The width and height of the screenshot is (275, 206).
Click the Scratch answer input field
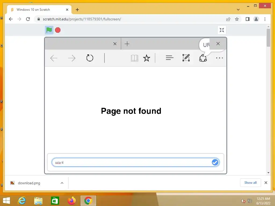[x=135, y=162]
